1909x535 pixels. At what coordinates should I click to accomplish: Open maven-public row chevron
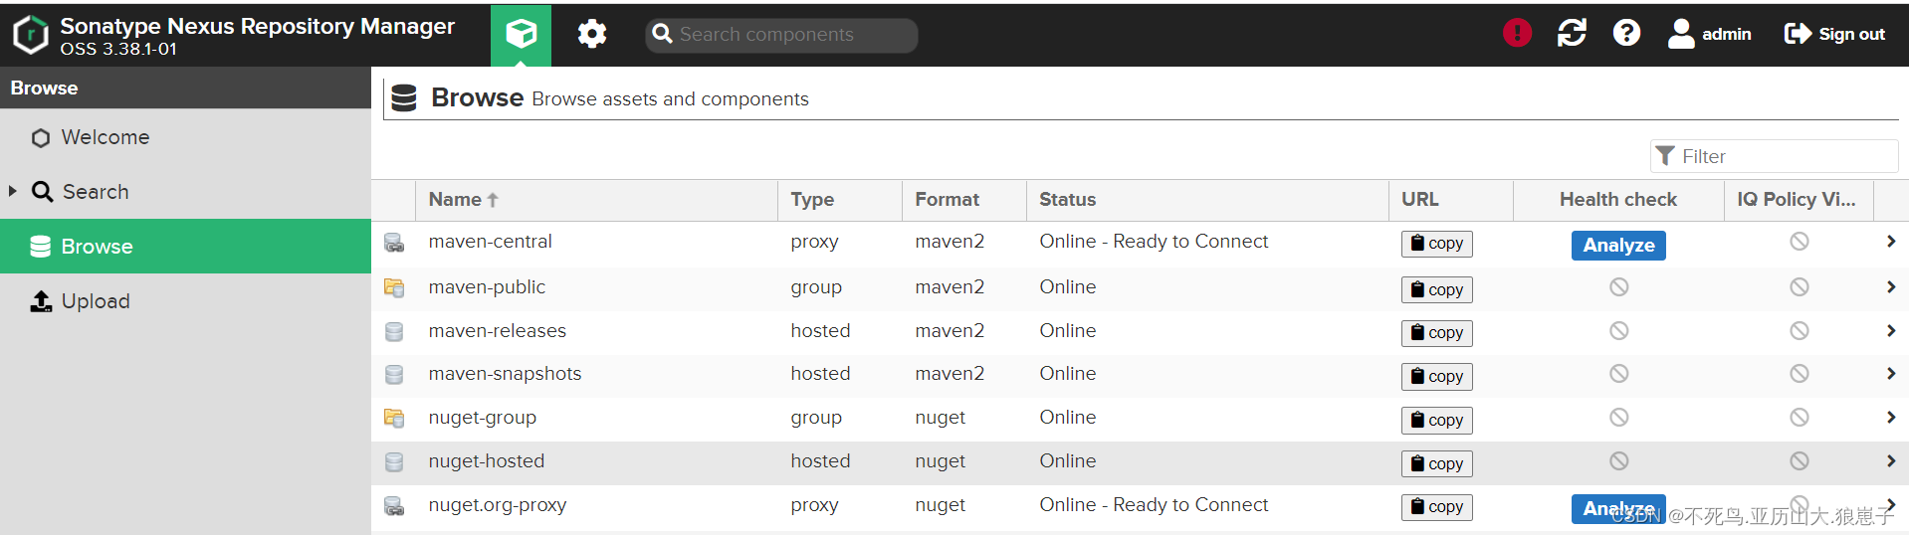pos(1890,287)
